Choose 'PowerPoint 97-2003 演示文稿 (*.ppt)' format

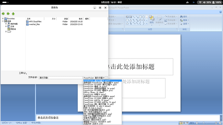(102, 85)
